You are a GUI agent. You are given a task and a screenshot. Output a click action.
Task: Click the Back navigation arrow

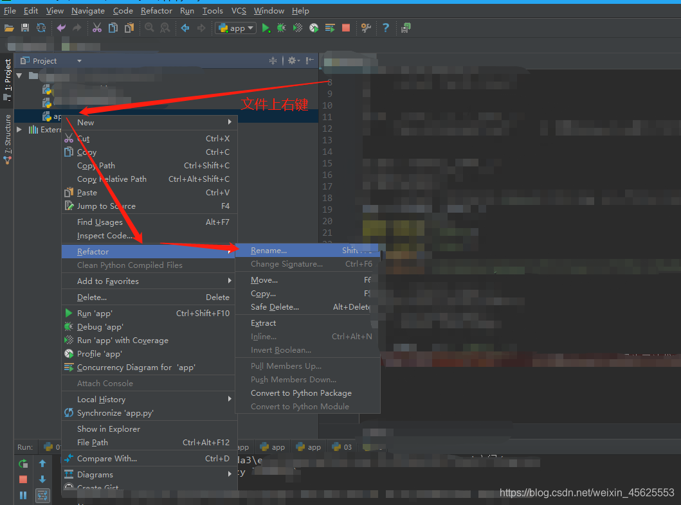click(x=185, y=28)
